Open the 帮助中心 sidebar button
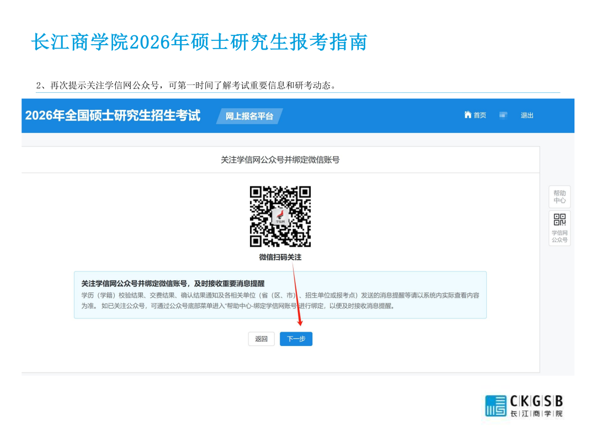Screen dimensions: 596x447 (x=559, y=197)
